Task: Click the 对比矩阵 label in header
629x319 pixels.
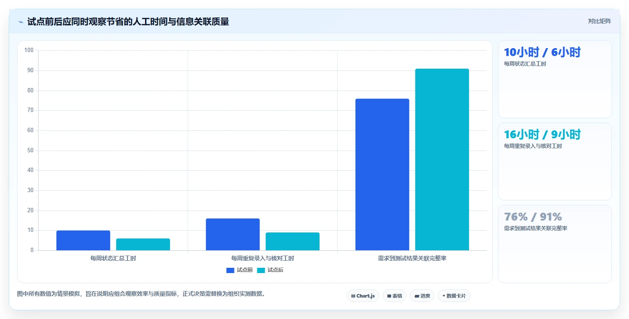Action: point(600,21)
